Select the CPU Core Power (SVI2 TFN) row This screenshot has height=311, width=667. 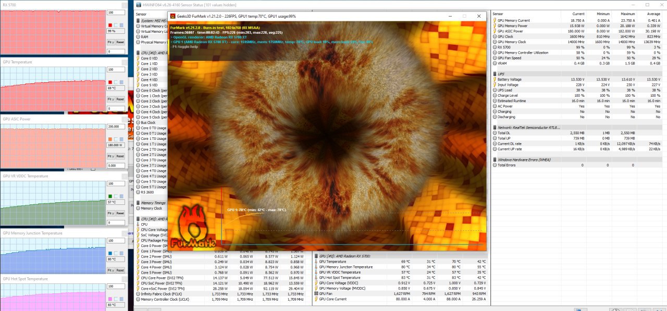[222, 278]
